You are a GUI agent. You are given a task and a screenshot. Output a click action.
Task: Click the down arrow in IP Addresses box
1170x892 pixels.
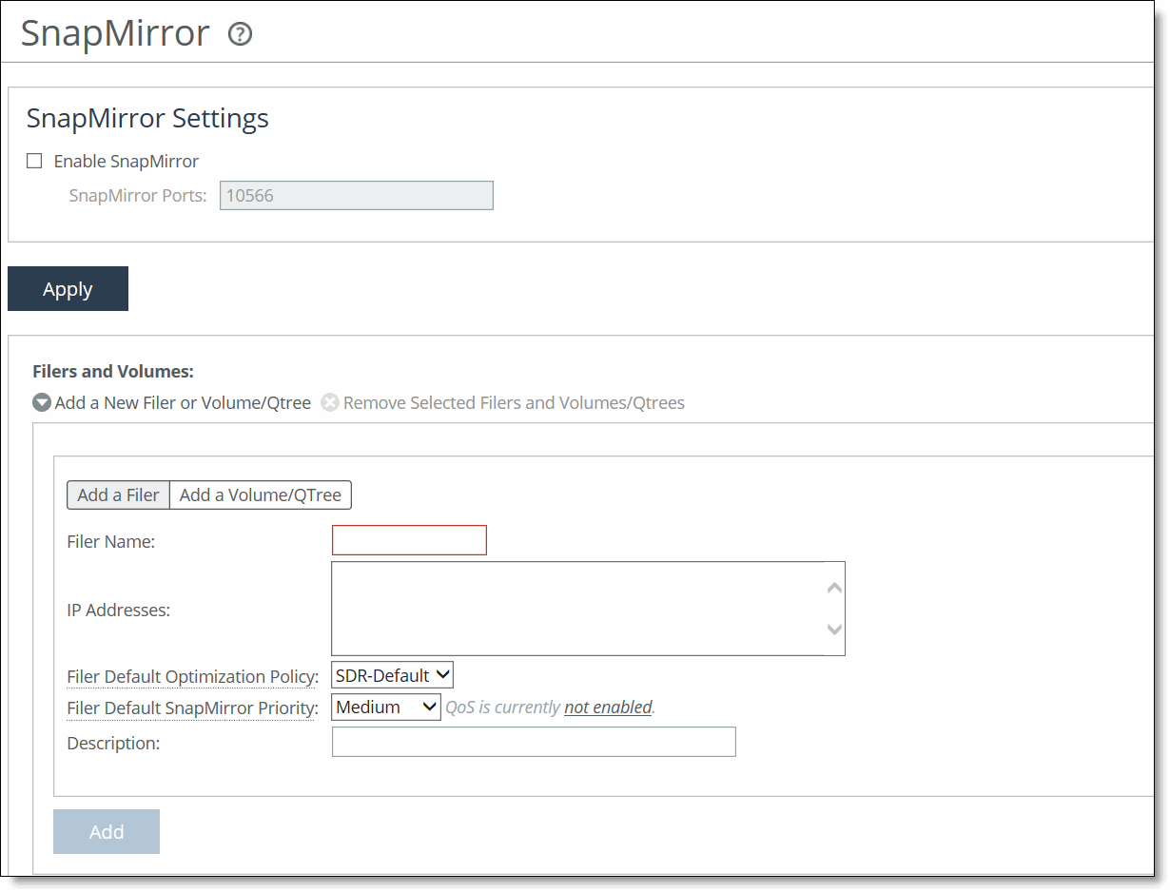[x=834, y=630]
